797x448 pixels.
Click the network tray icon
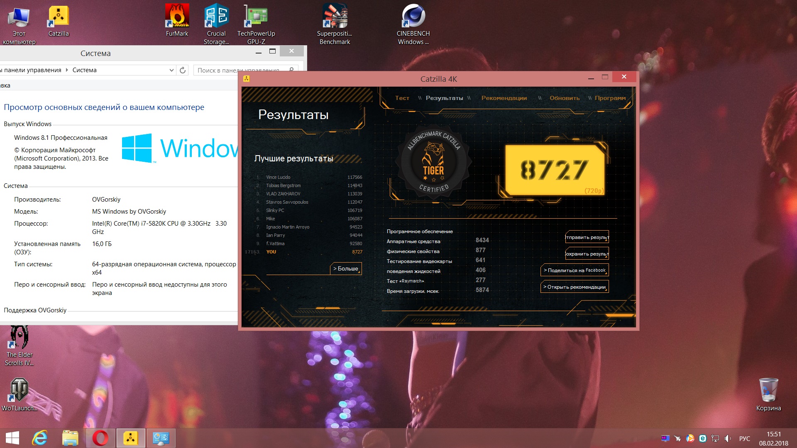coord(715,438)
